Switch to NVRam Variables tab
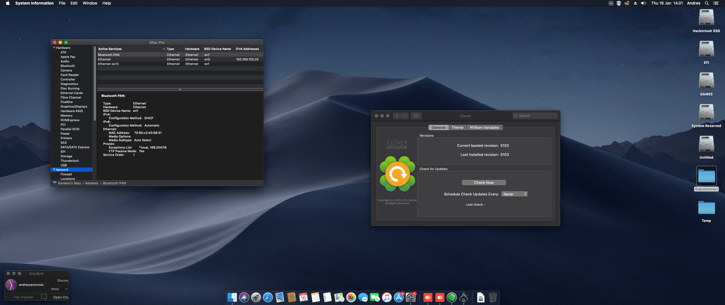The width and height of the screenshot is (725, 305). [484, 128]
